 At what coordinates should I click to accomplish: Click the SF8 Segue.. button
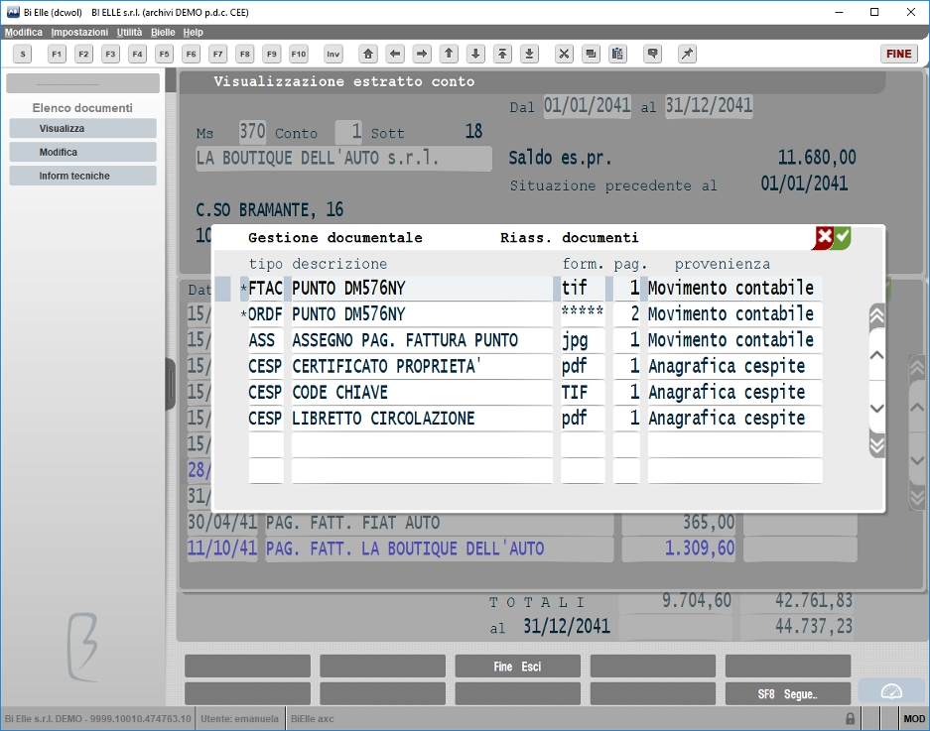coord(788,693)
